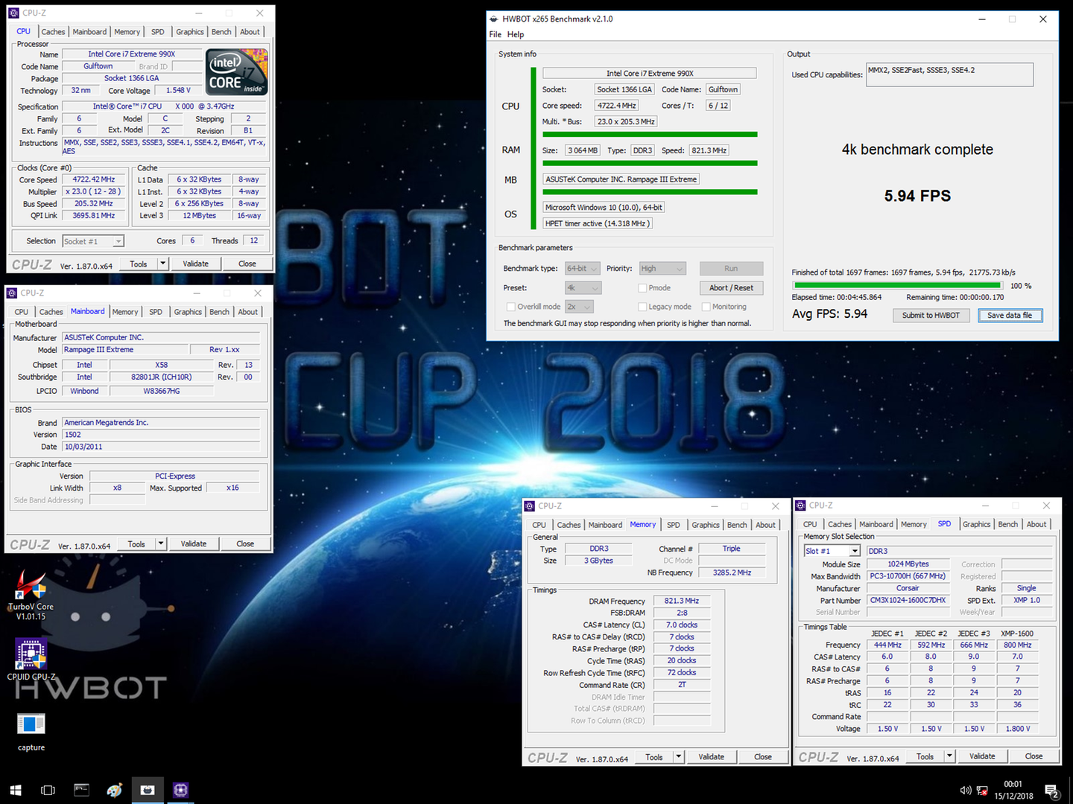
Task: Click Validate in the Memory window
Action: [x=712, y=756]
